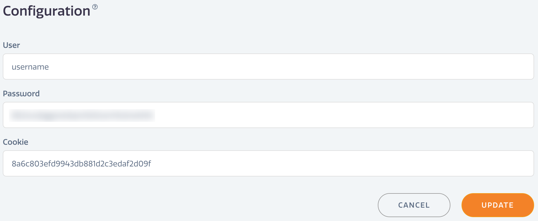Click the 'username' text in User field

coord(30,67)
